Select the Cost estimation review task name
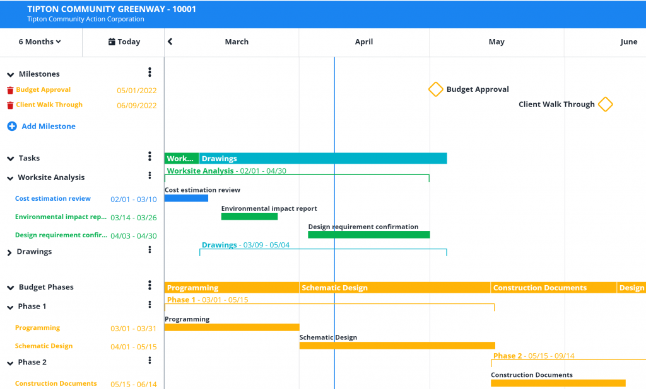 52,198
